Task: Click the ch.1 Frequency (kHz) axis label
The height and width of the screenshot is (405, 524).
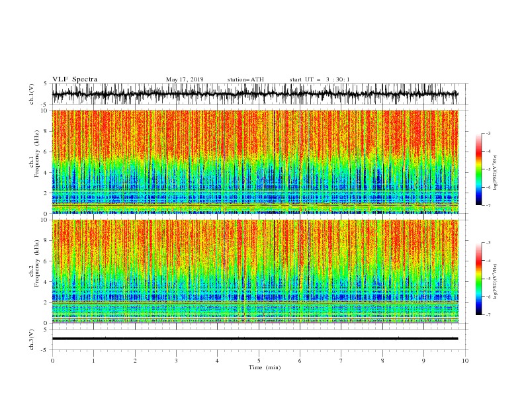Action: (34, 154)
